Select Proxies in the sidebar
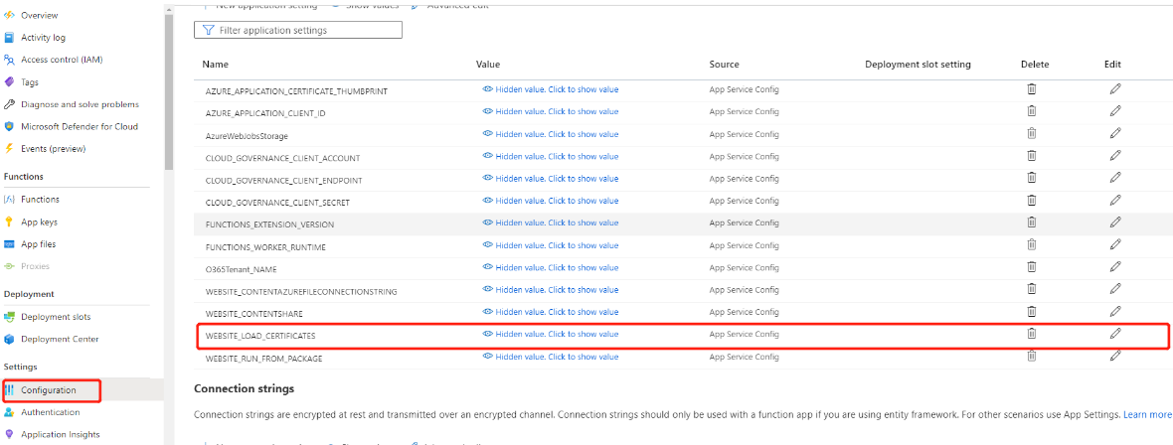Screen dimensions: 1173x445 (35, 266)
